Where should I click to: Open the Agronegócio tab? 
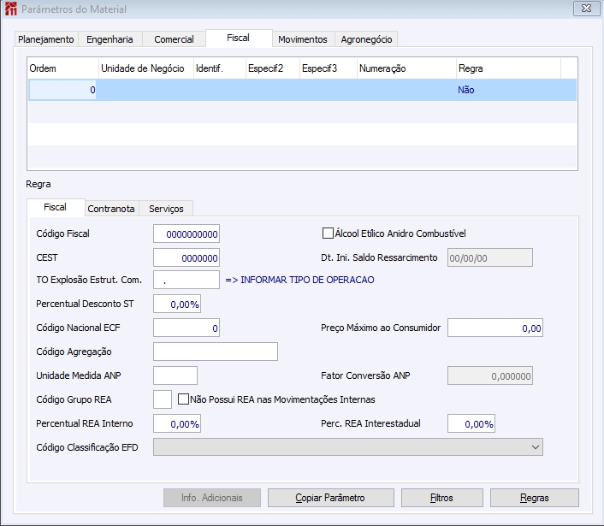pyautogui.click(x=366, y=39)
